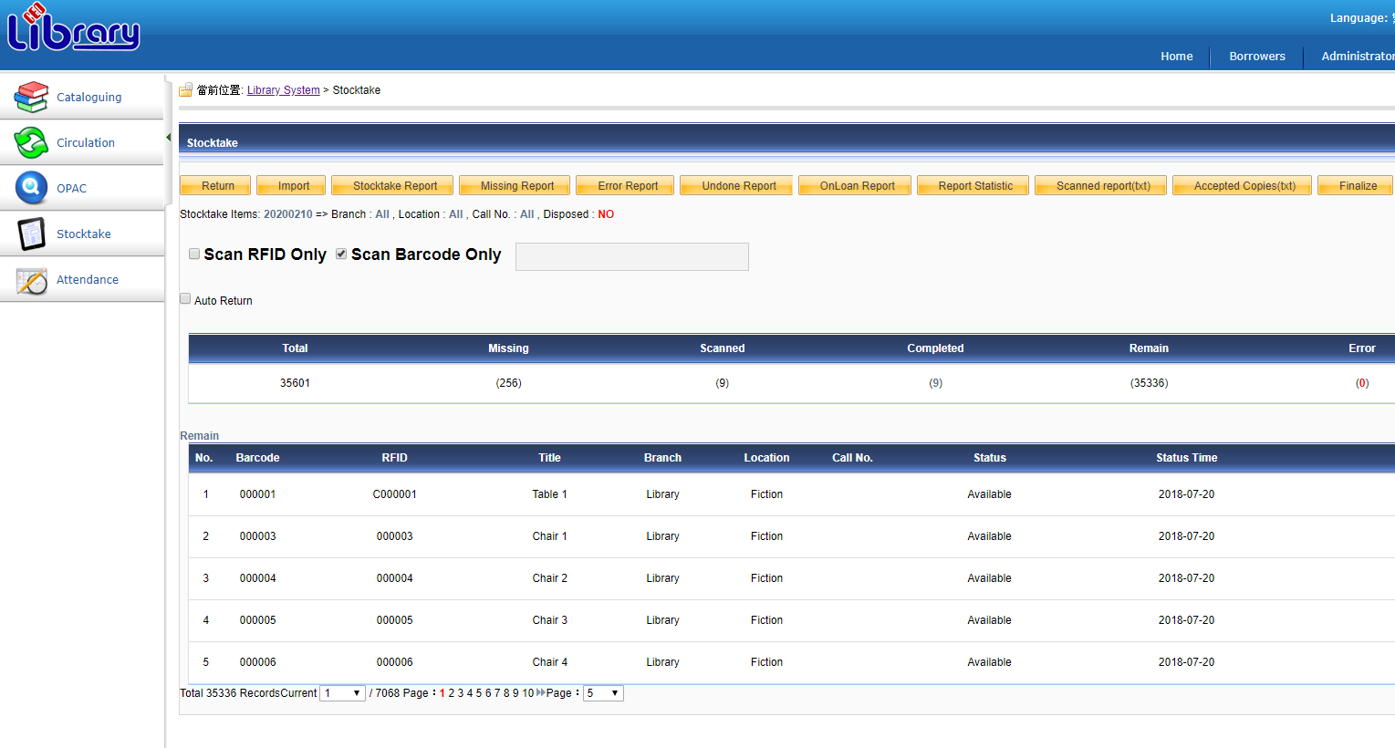
Task: Click barcode 000006 cell
Action: [x=258, y=662]
